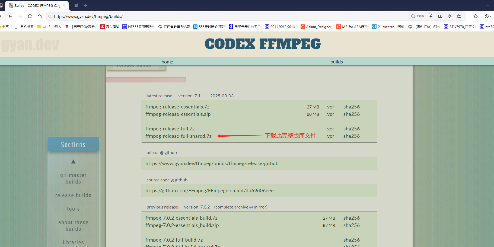The width and height of the screenshot is (494, 247).
Task: Open NE555应用电路 bookmark
Action: [138, 27]
